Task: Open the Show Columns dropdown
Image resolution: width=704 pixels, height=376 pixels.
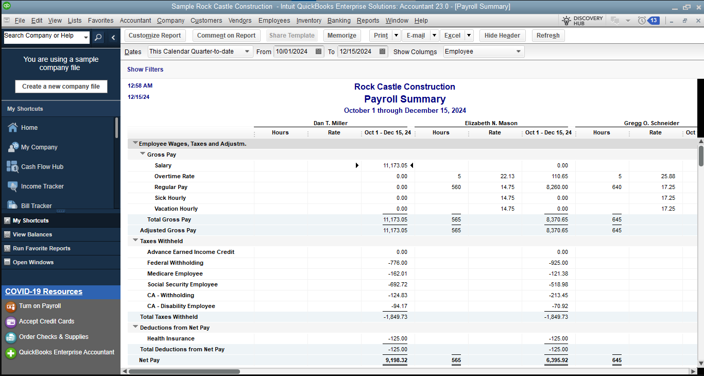Action: pyautogui.click(x=518, y=52)
